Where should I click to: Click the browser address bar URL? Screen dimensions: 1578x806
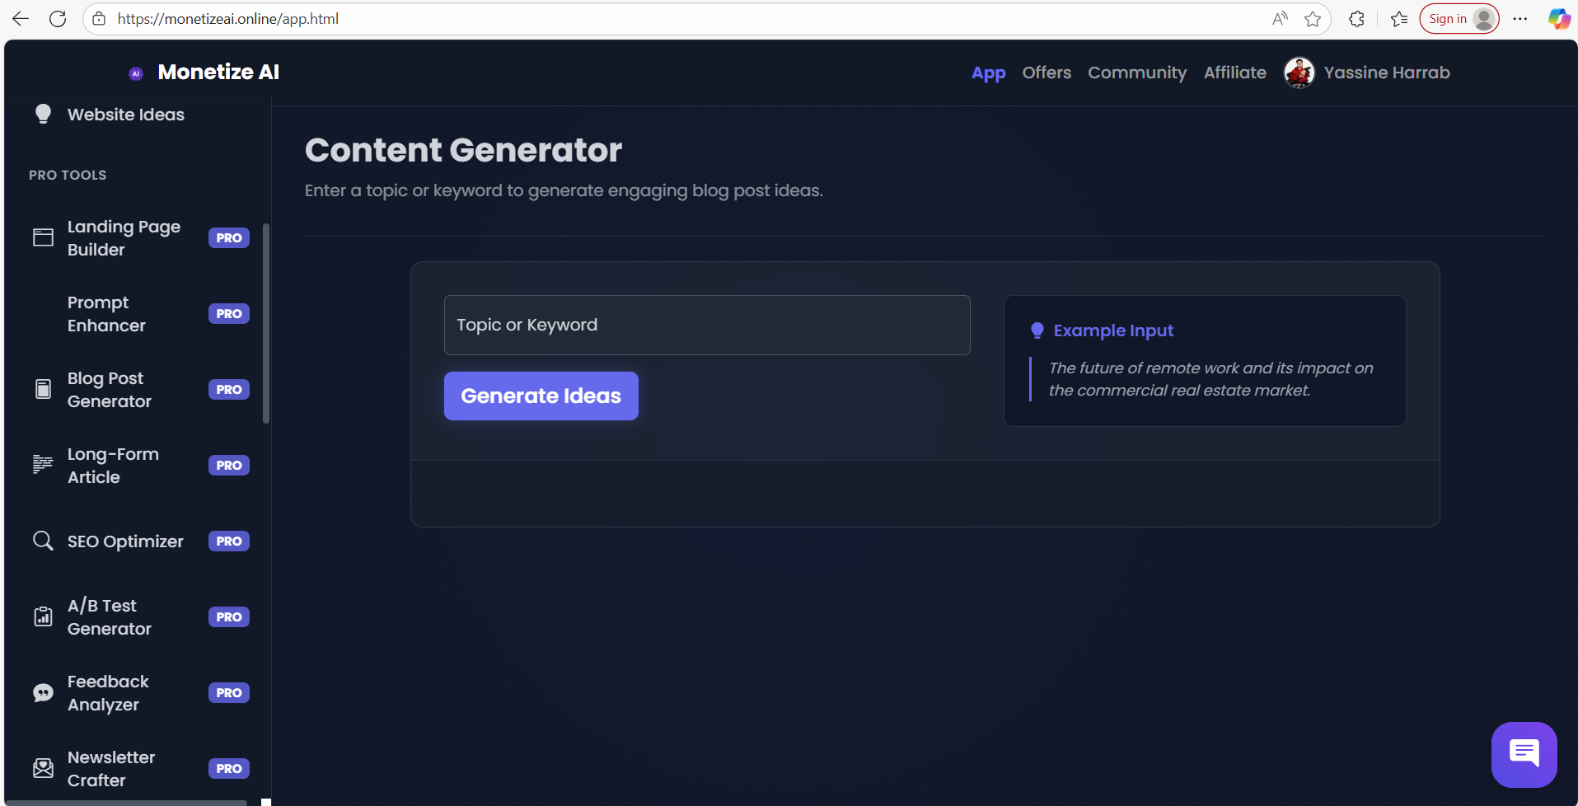(228, 19)
